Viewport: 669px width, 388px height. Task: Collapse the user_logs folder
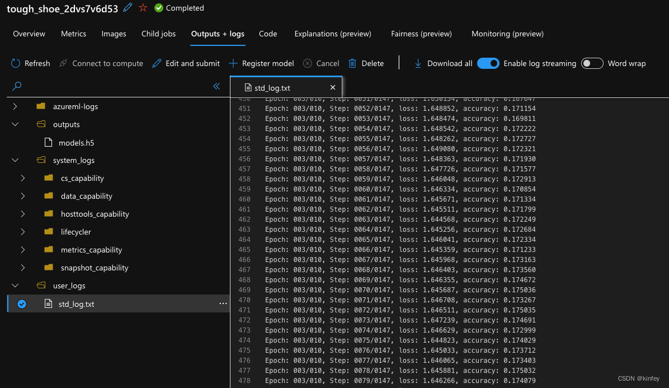(x=15, y=286)
